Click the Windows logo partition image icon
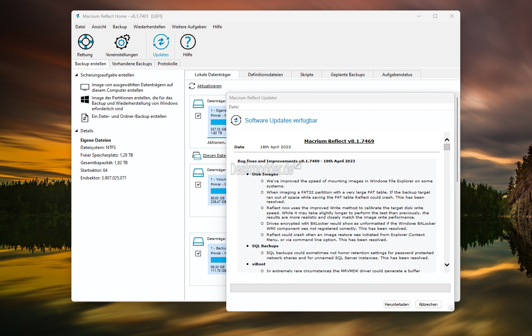Viewport: 532px width, 336px height. (85, 100)
